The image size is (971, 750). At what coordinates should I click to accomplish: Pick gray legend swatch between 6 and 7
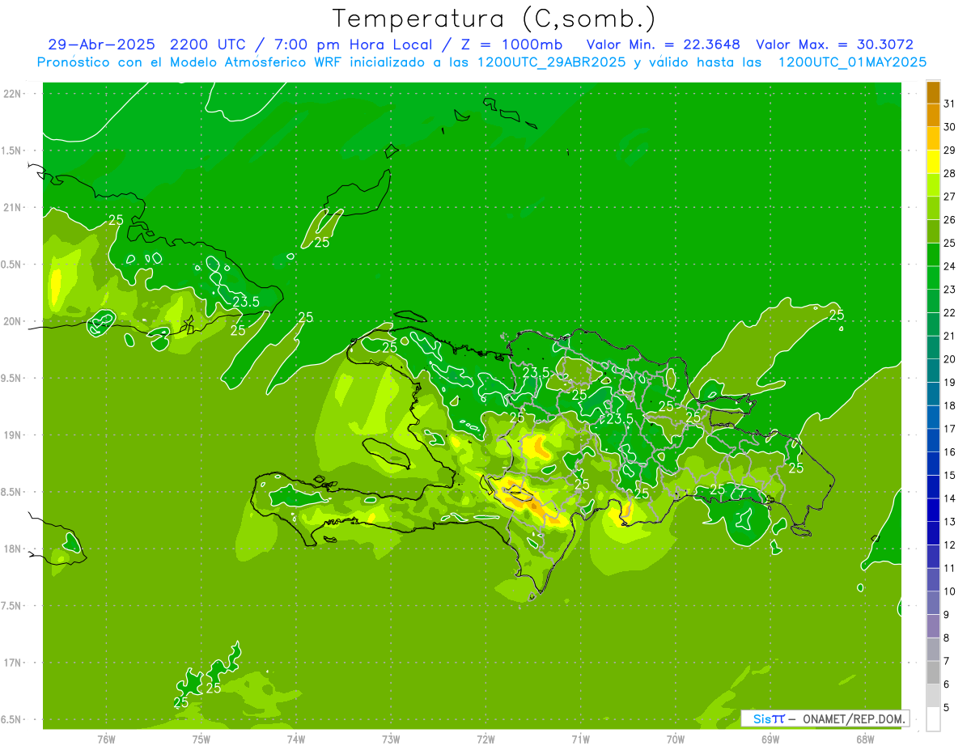point(933,672)
